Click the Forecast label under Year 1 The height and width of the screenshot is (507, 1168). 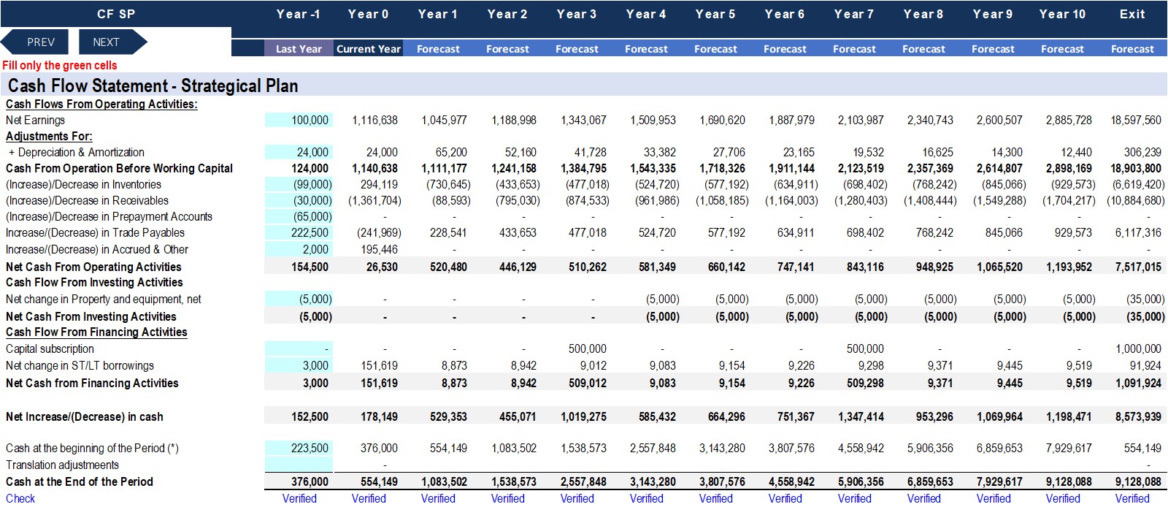438,49
